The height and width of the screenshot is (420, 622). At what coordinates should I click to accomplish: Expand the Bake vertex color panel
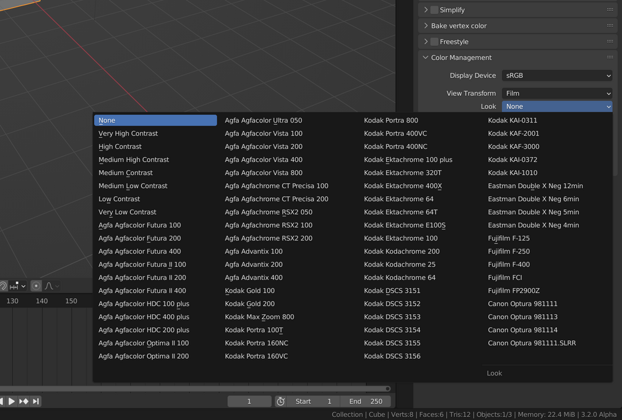point(426,25)
